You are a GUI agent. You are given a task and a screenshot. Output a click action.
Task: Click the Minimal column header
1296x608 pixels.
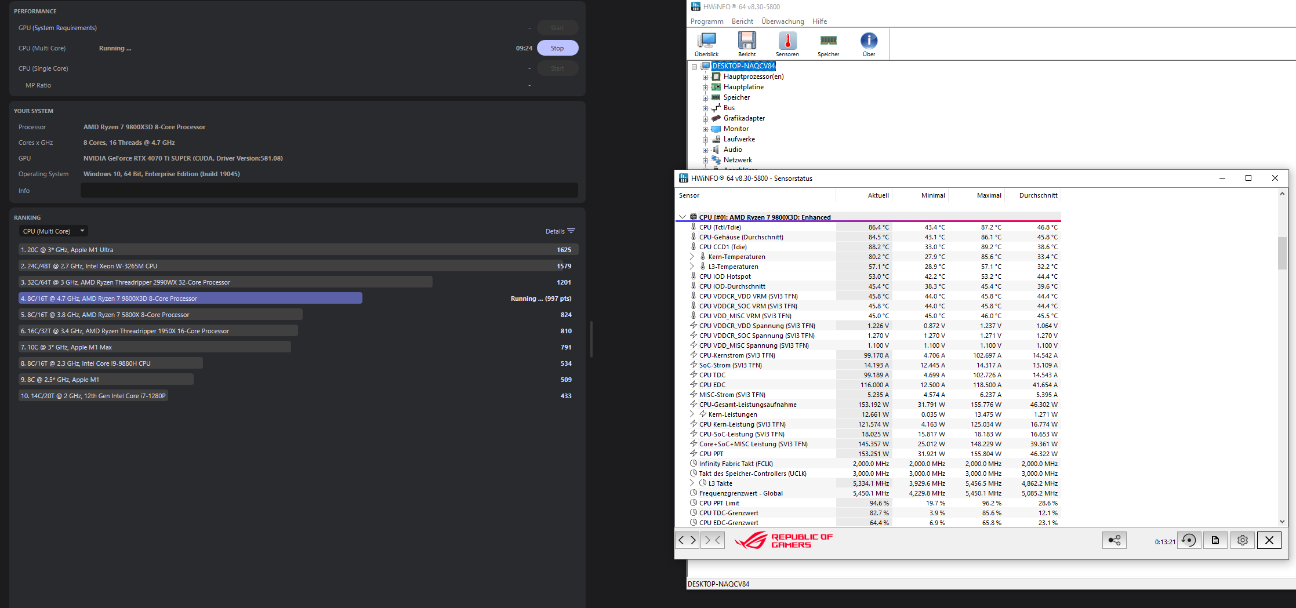(x=920, y=195)
